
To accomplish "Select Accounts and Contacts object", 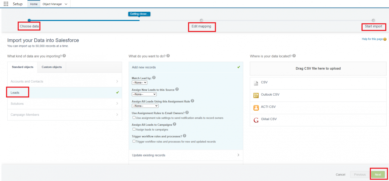I will (65, 81).
